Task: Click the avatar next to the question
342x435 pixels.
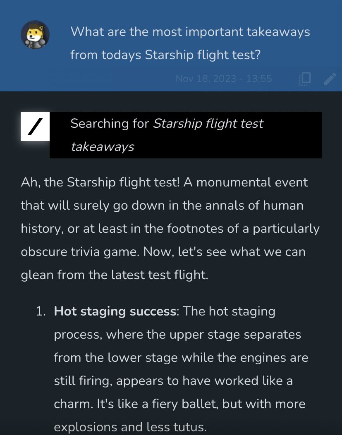Action: (35, 35)
